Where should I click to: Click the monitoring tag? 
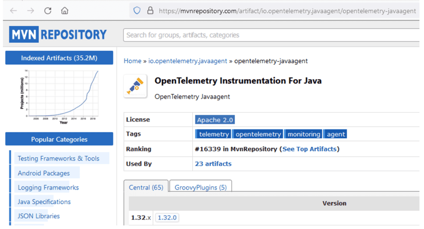tap(303, 134)
